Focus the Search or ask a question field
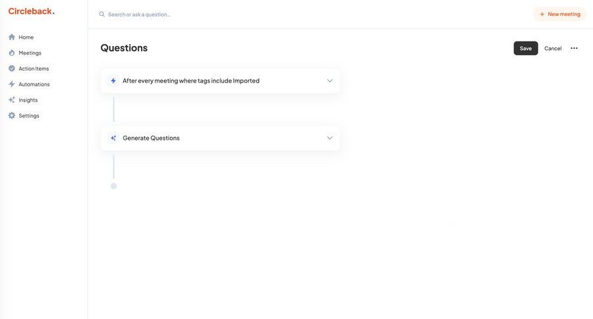This screenshot has width=593, height=319. [198, 14]
